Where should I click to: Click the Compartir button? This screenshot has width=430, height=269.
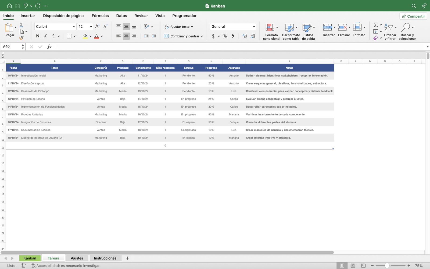pyautogui.click(x=413, y=16)
